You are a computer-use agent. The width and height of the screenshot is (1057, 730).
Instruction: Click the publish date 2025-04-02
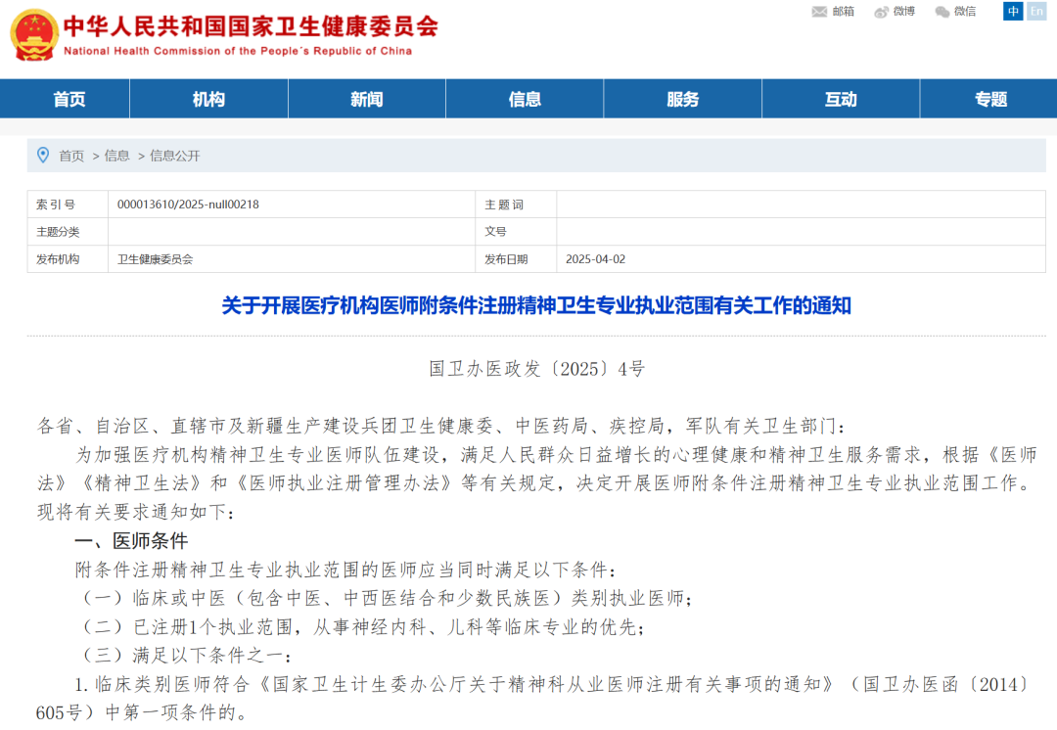pyautogui.click(x=595, y=259)
